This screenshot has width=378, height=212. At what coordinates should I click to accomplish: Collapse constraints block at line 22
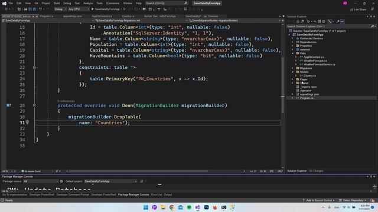point(34,68)
